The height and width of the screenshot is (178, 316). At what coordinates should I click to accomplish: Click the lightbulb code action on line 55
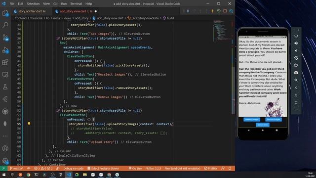click(29, 124)
